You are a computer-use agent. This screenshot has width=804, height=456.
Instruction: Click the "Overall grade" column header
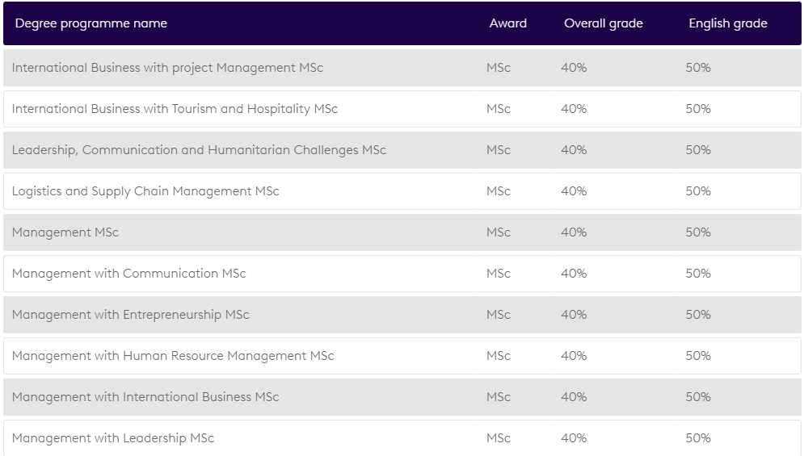[603, 23]
